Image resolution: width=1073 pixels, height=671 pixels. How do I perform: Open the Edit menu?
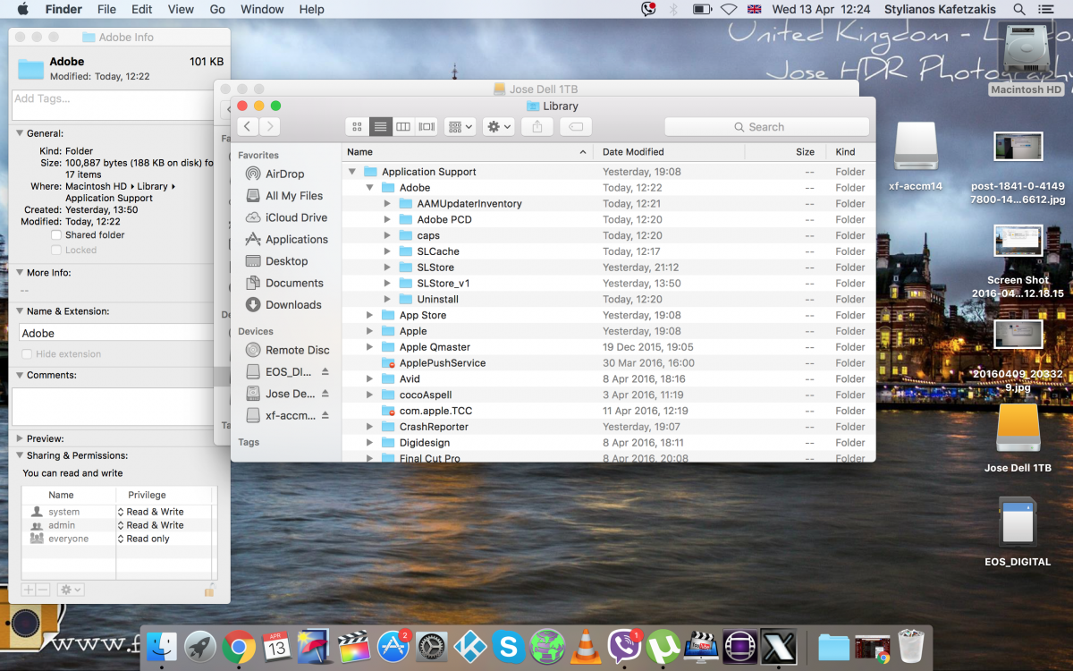click(141, 10)
